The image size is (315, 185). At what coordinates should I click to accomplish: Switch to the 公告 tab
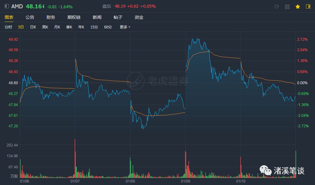(x=30, y=17)
